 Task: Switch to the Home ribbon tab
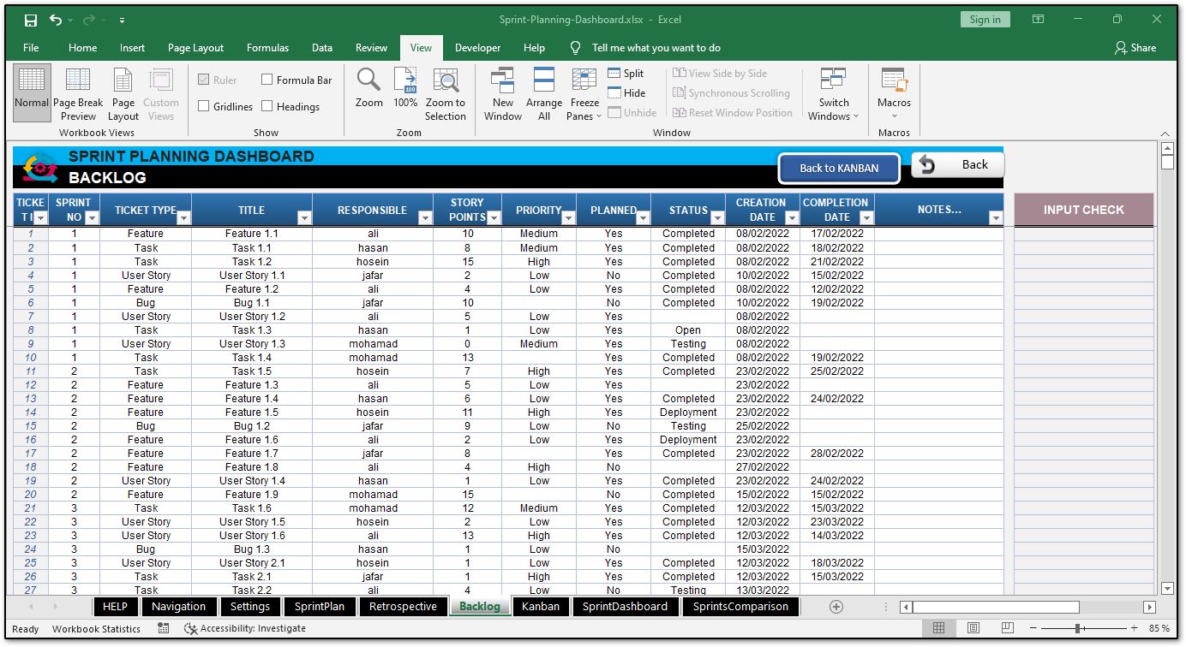coord(83,48)
